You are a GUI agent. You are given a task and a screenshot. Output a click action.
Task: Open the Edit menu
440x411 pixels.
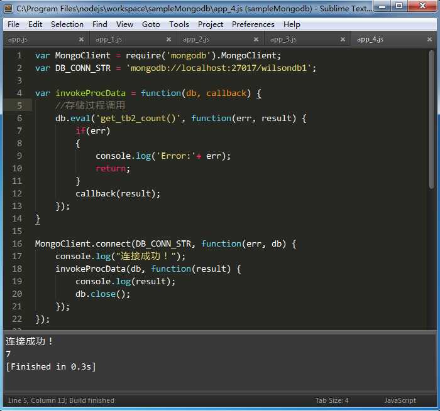[x=35, y=24]
